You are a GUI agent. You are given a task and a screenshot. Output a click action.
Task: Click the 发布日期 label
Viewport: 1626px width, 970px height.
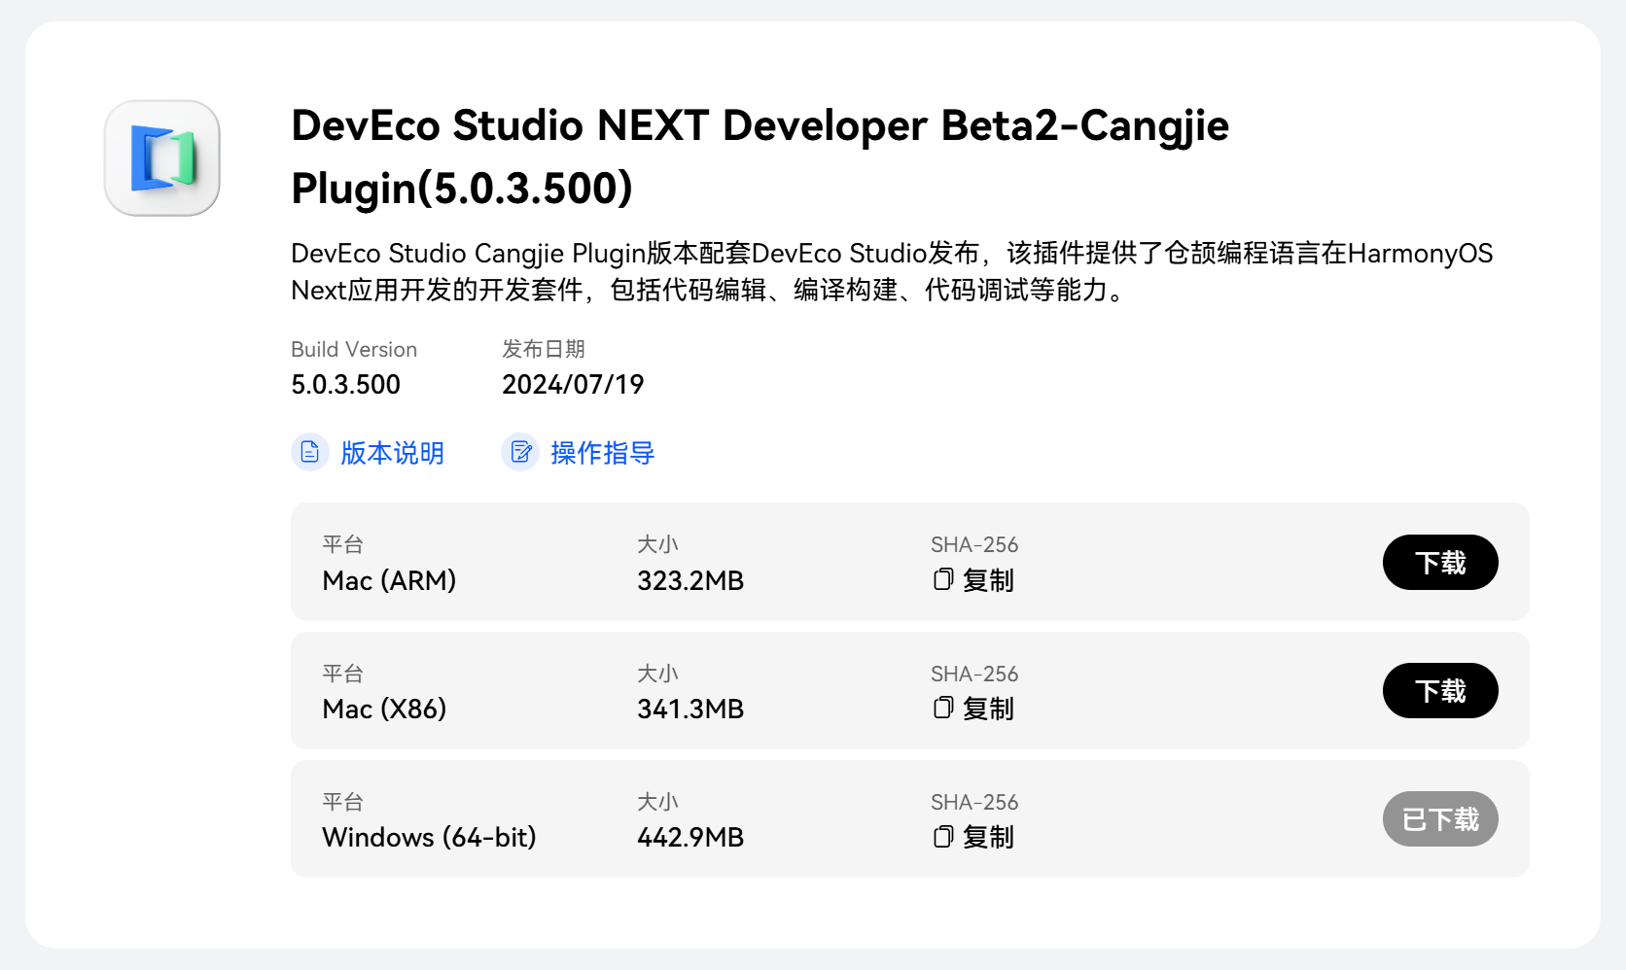tap(544, 349)
